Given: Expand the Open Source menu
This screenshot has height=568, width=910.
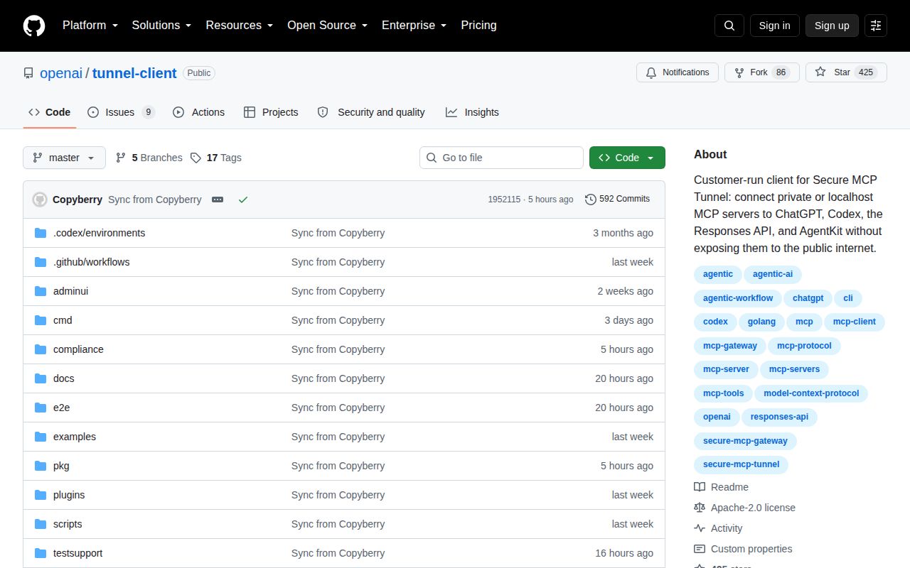Looking at the screenshot, I should pyautogui.click(x=327, y=26).
